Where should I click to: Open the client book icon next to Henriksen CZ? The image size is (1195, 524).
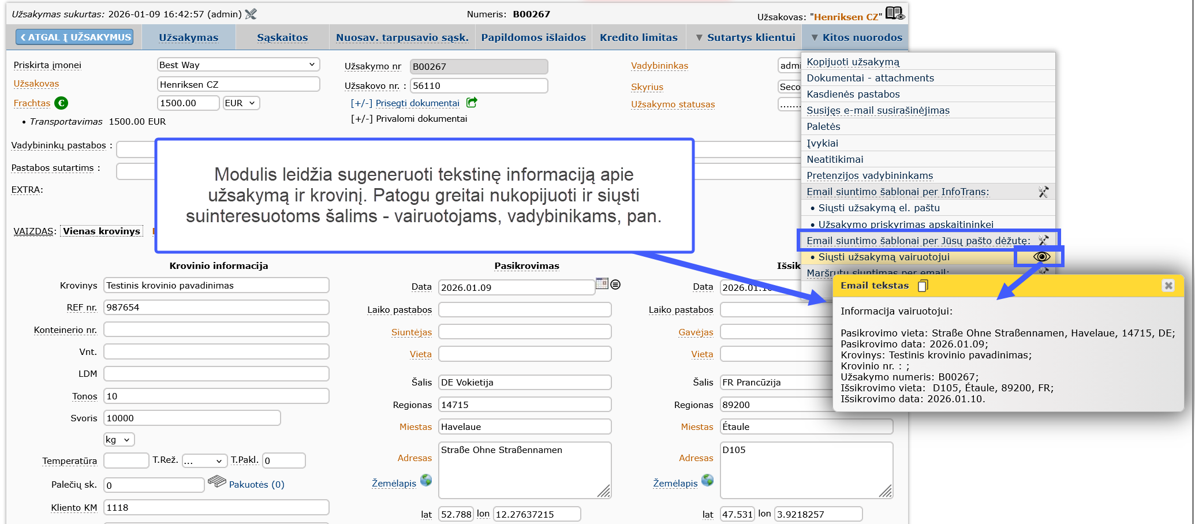pos(894,13)
